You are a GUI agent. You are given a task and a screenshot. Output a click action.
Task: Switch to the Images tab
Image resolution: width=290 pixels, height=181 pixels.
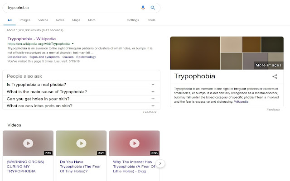pos(25,20)
